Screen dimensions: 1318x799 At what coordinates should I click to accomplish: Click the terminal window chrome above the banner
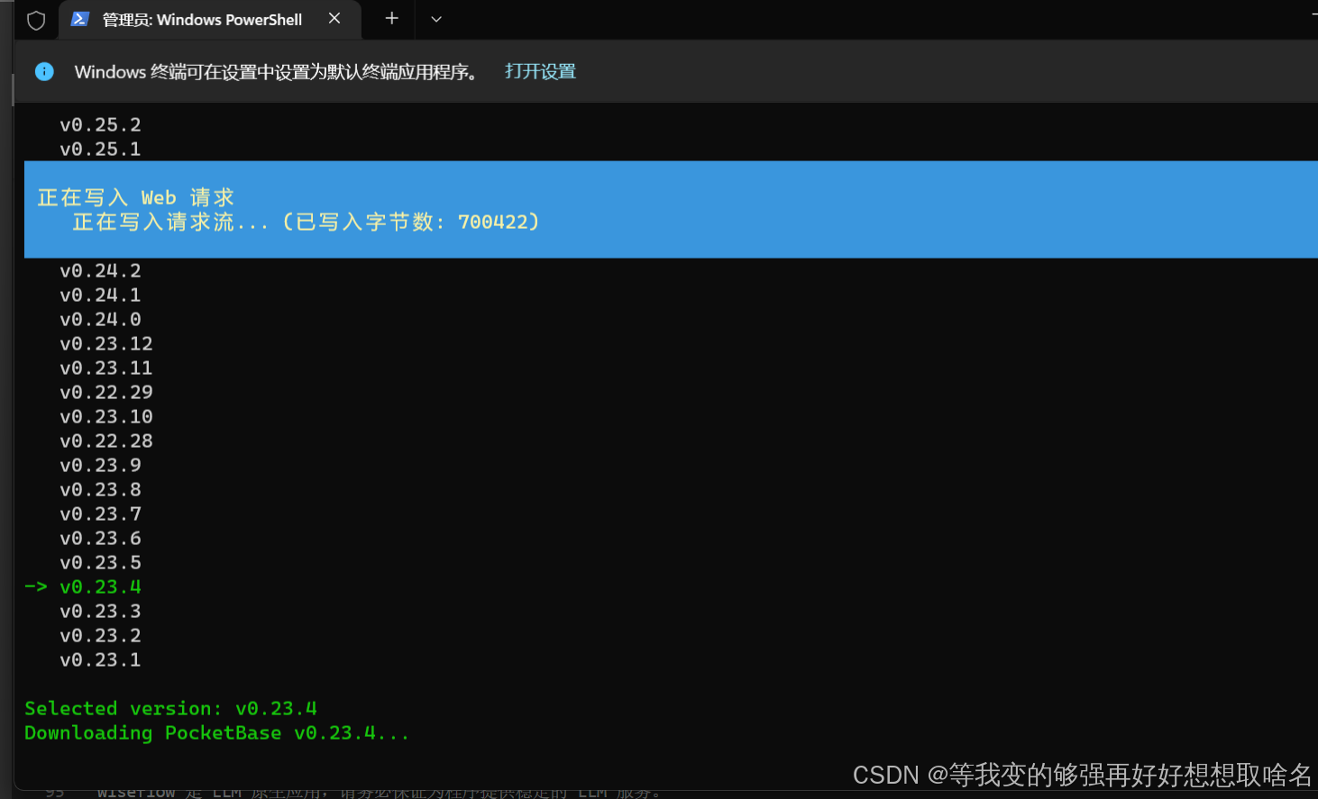tap(811, 19)
